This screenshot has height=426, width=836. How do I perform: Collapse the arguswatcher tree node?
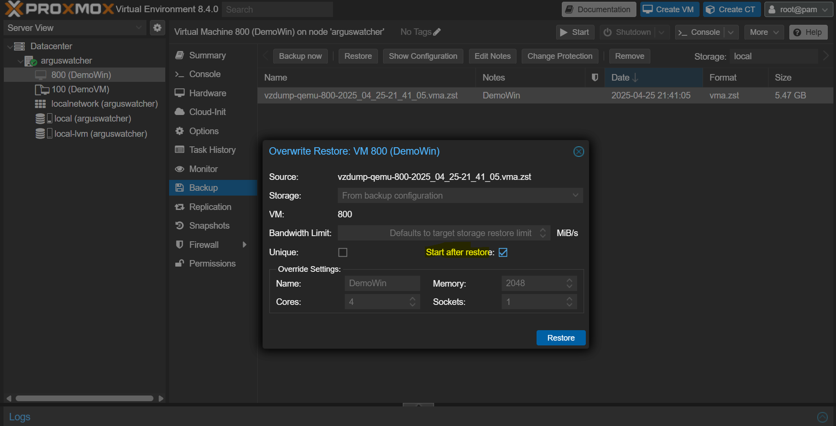[x=20, y=61]
